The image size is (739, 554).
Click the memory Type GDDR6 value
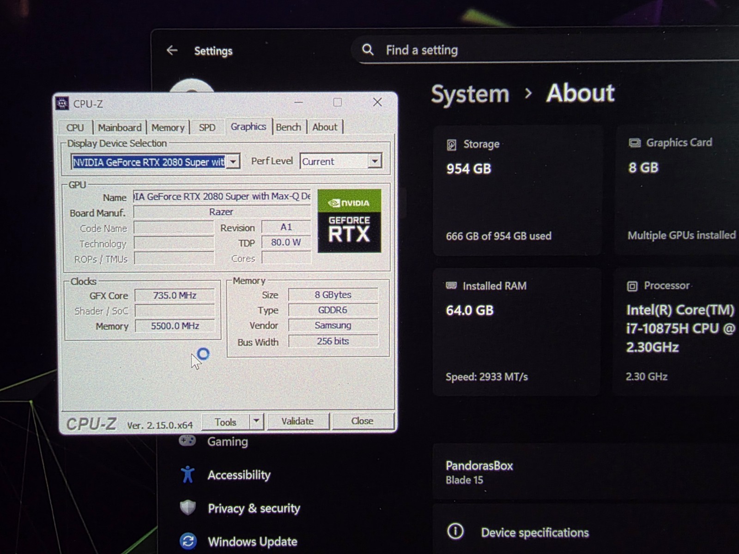tap(333, 310)
